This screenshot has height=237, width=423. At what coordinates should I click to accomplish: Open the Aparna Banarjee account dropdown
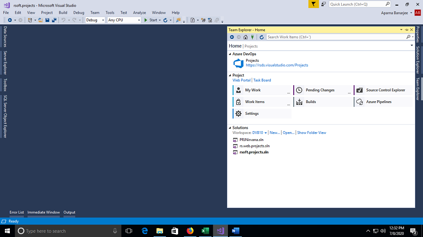coord(411,13)
